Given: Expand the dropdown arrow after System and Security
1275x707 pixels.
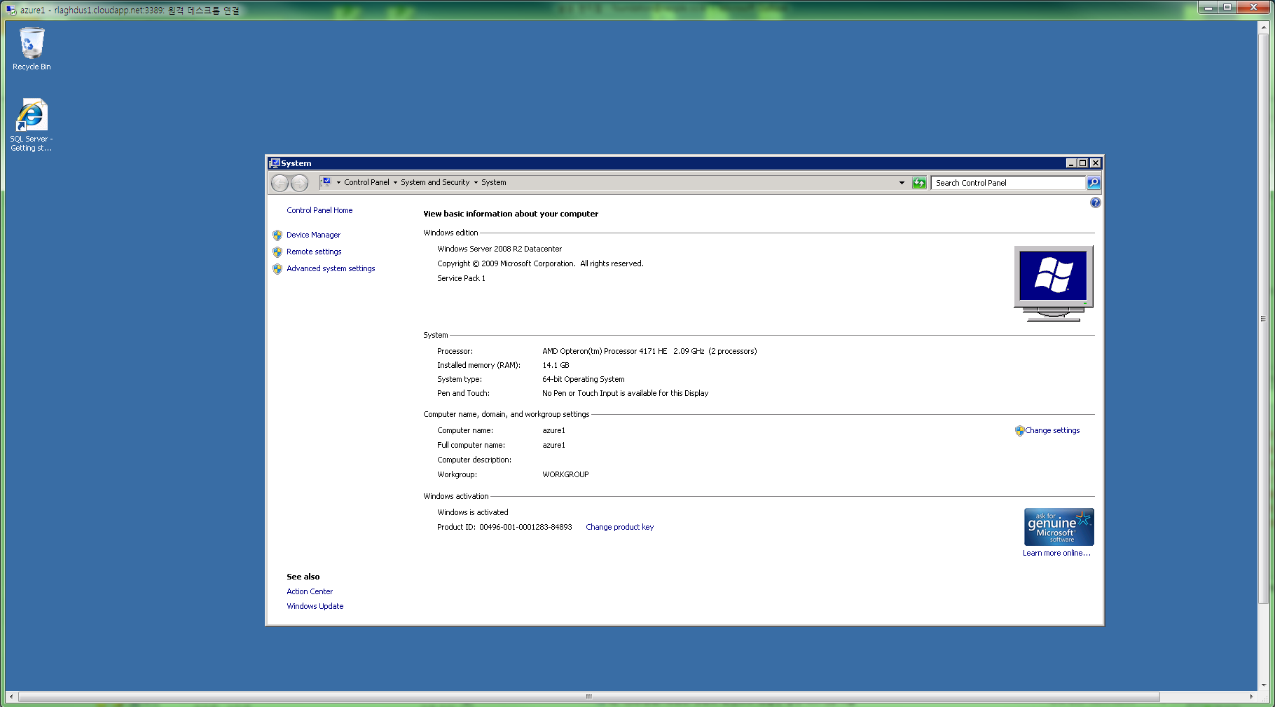Looking at the screenshot, I should click(476, 183).
